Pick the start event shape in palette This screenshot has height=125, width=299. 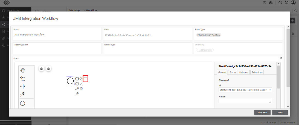pos(22,104)
